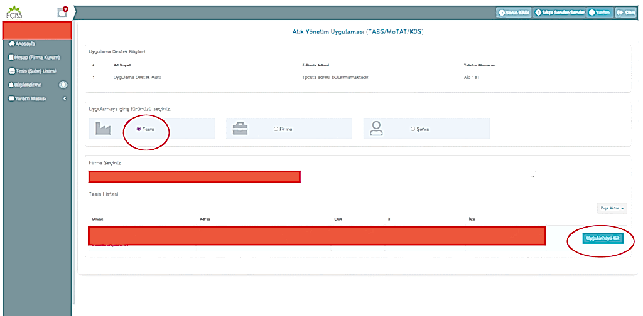The height and width of the screenshot is (316, 643).
Task: Open Sıkça Sorulan Sorular in top bar
Action: (x=559, y=12)
